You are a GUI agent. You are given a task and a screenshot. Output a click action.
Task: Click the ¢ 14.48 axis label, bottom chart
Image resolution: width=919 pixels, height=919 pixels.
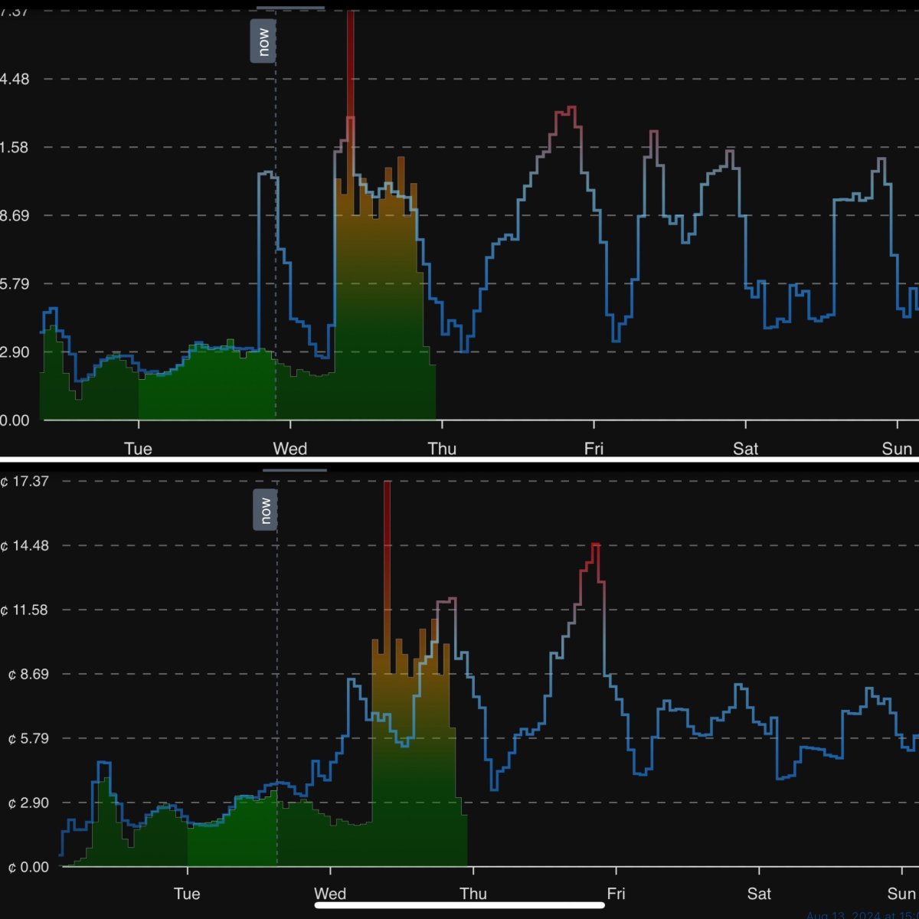point(25,546)
